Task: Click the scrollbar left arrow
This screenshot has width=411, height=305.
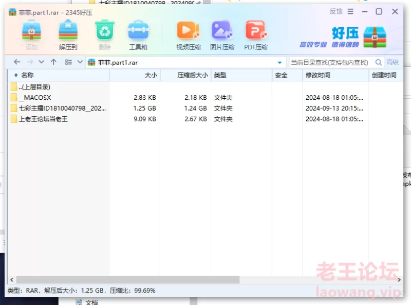Action: [12, 280]
